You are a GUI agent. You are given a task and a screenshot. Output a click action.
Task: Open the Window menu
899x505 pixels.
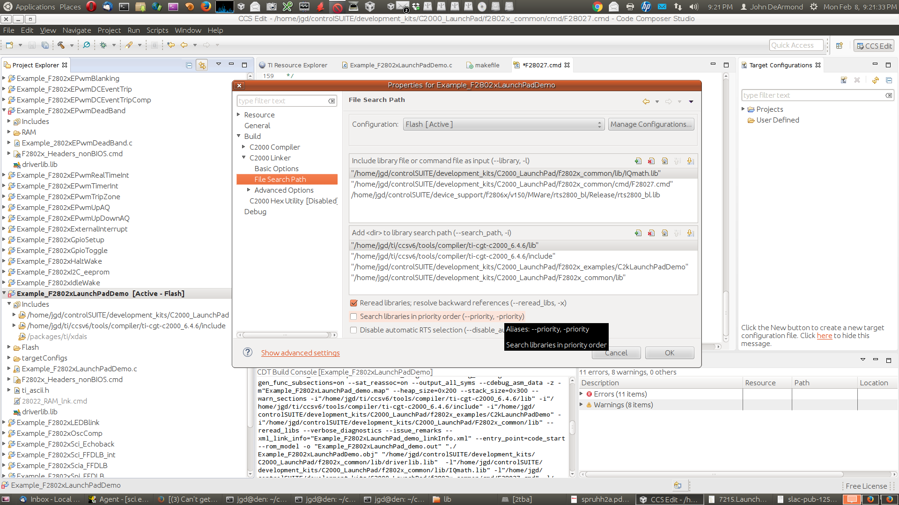coord(188,30)
